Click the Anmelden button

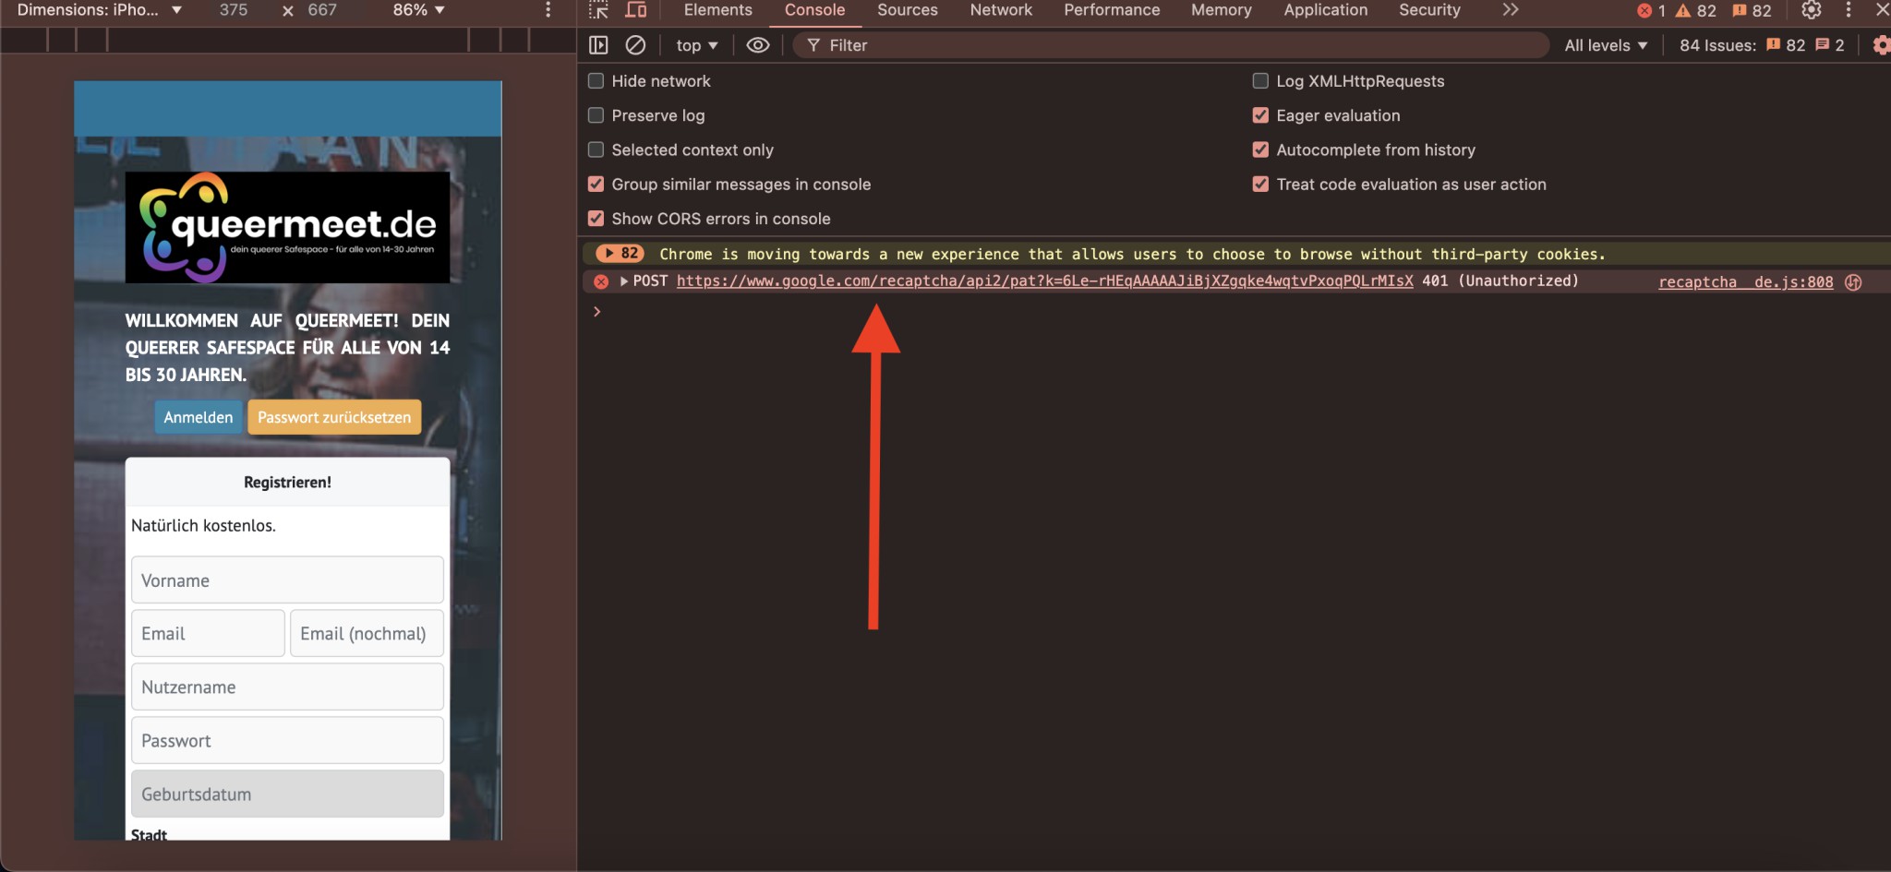point(199,417)
